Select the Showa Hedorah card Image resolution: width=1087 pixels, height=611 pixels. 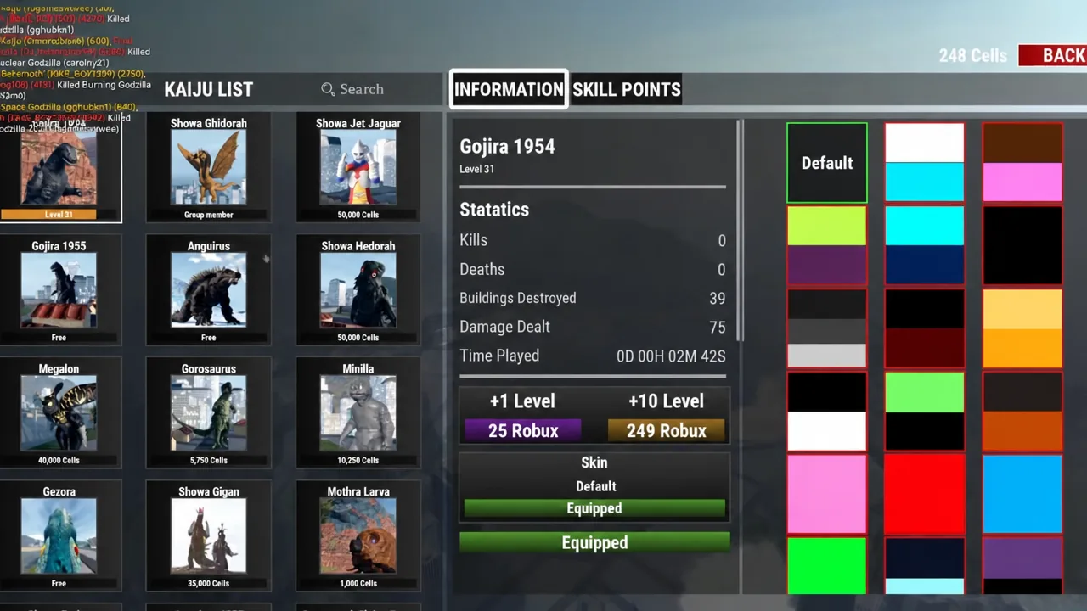click(358, 290)
